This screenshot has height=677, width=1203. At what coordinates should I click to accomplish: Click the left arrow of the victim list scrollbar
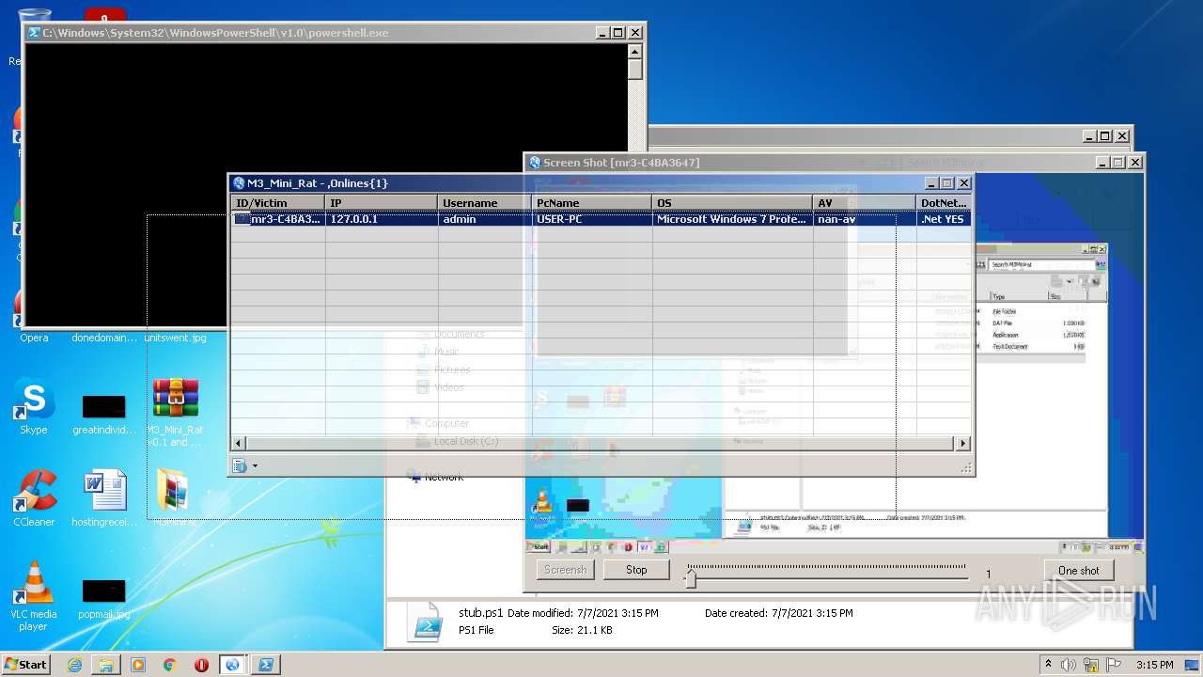click(239, 443)
